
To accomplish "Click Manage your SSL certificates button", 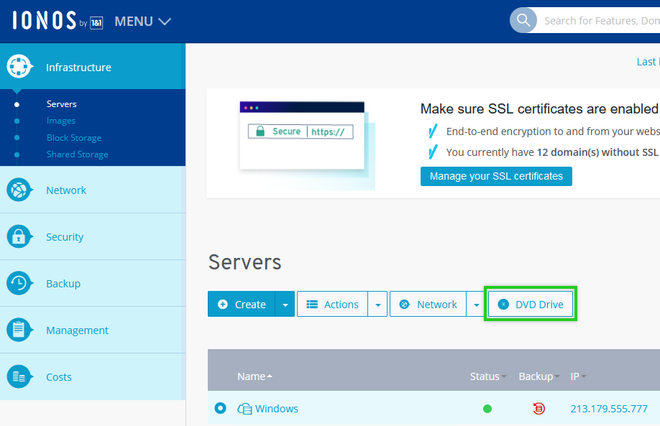I will coord(496,176).
